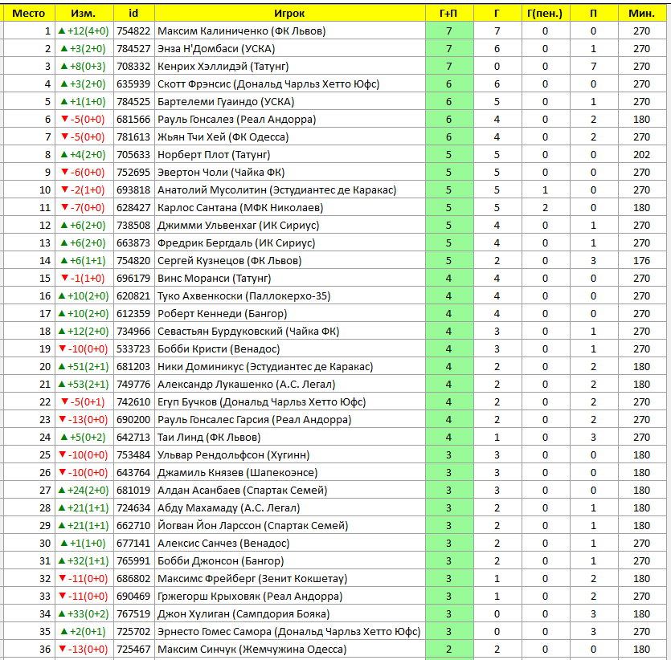Select the 'Место' column header

[29, 14]
